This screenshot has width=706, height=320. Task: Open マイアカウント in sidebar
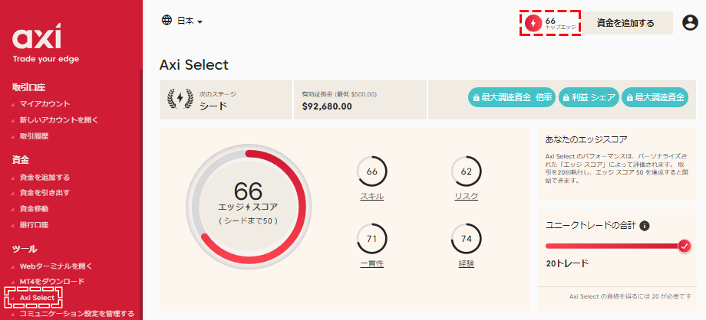pyautogui.click(x=45, y=104)
